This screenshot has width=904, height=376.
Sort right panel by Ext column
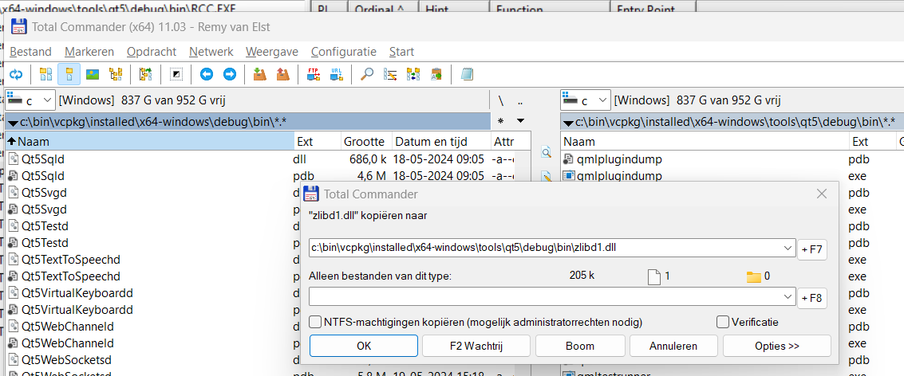point(872,141)
